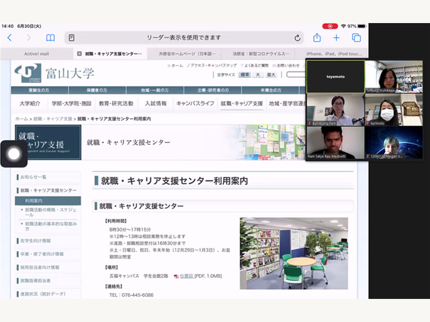The height and width of the screenshot is (322, 430).
Task: Select 地域・一般の方 audience tab
Action: tap(155, 90)
